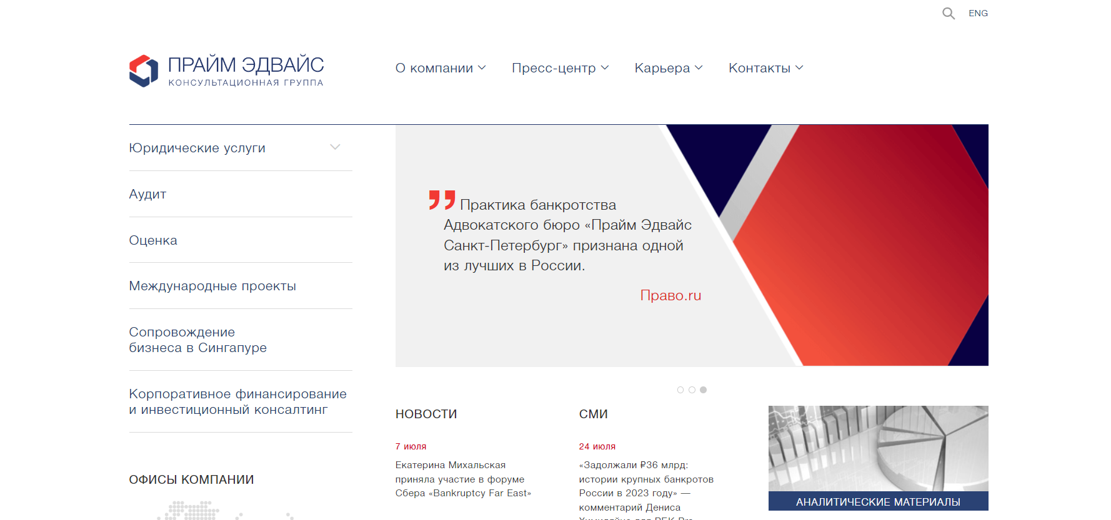Follow the Право.ru source link
The height and width of the screenshot is (520, 1111).
click(x=670, y=295)
